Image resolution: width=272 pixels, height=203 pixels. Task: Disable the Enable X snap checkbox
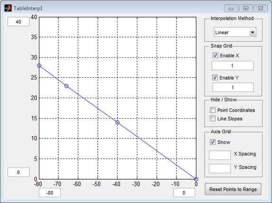[216, 55]
